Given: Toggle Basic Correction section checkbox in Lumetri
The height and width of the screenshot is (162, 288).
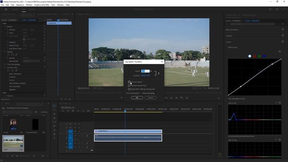Looking at the screenshot, I should coord(283,29).
